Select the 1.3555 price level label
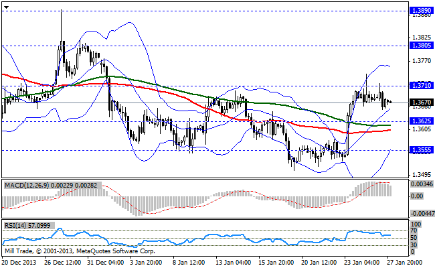This screenshot has height=268, width=435. click(422, 150)
